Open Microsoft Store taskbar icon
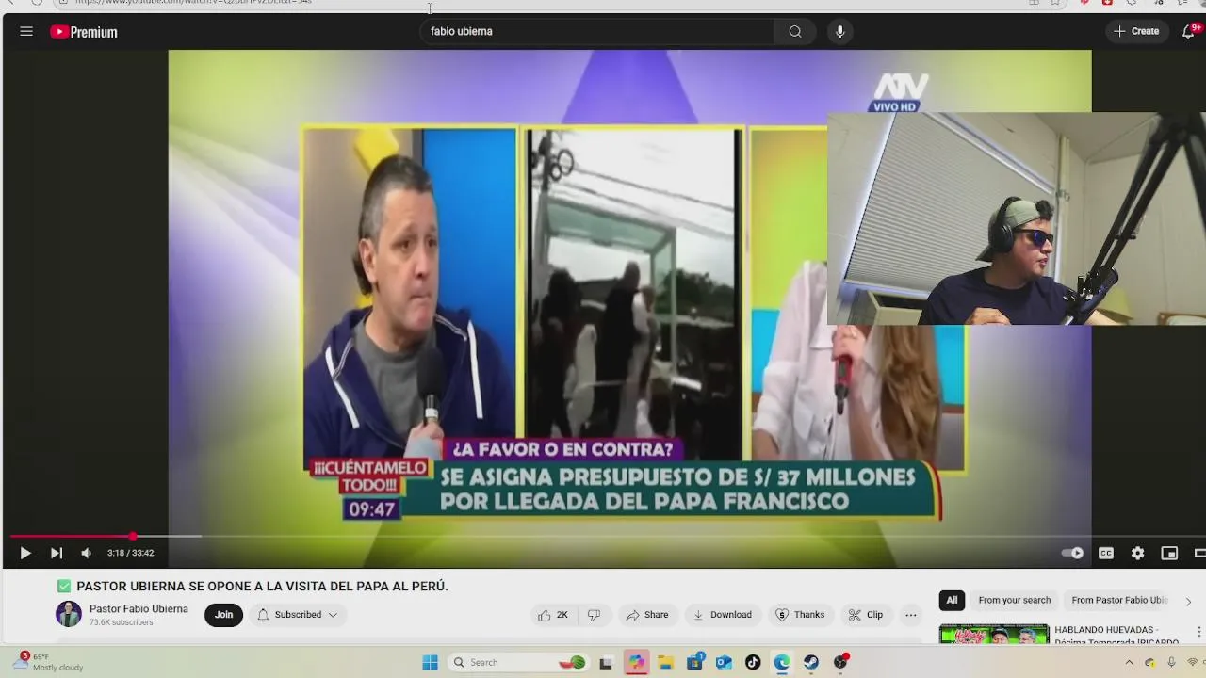The width and height of the screenshot is (1206, 678). tap(694, 662)
